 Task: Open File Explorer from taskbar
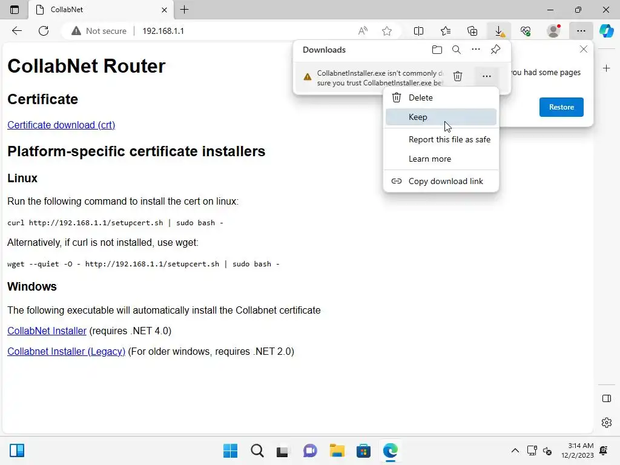[337, 450]
